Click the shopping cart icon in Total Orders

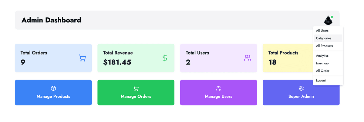click(82, 58)
